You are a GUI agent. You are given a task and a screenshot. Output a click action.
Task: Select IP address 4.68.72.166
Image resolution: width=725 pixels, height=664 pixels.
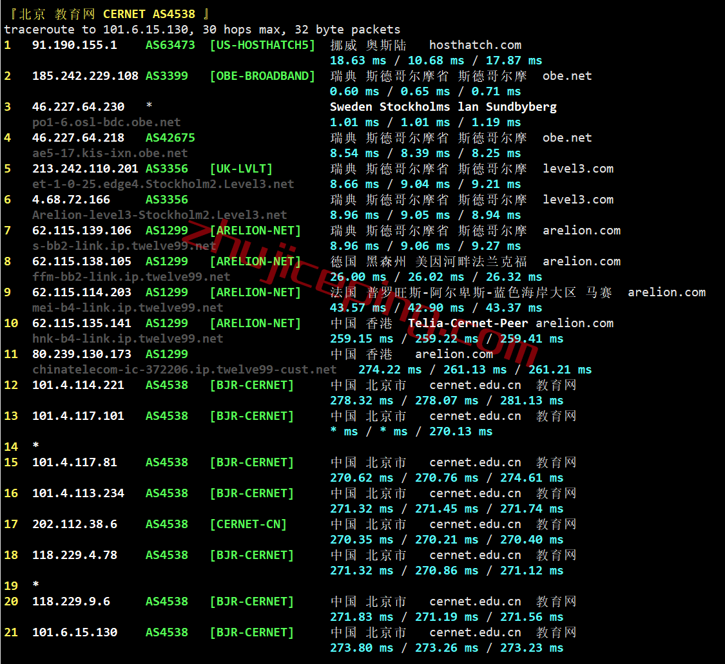pyautogui.click(x=71, y=200)
